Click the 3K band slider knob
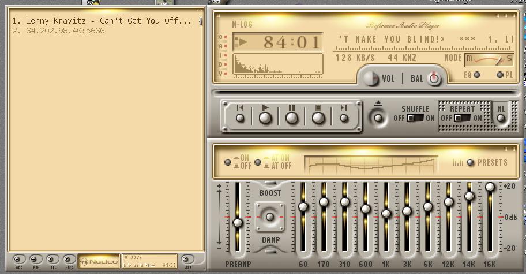 (x=407, y=211)
